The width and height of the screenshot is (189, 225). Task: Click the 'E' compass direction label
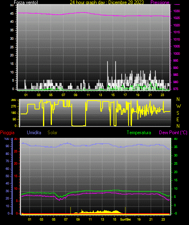click(x=178, y=119)
